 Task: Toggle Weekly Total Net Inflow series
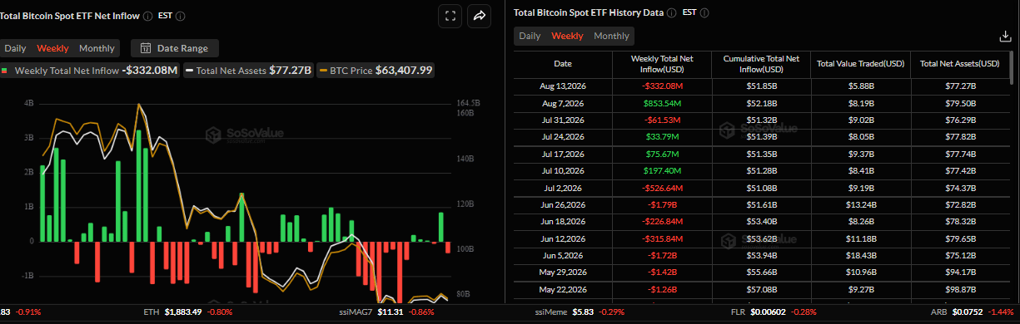click(89, 71)
